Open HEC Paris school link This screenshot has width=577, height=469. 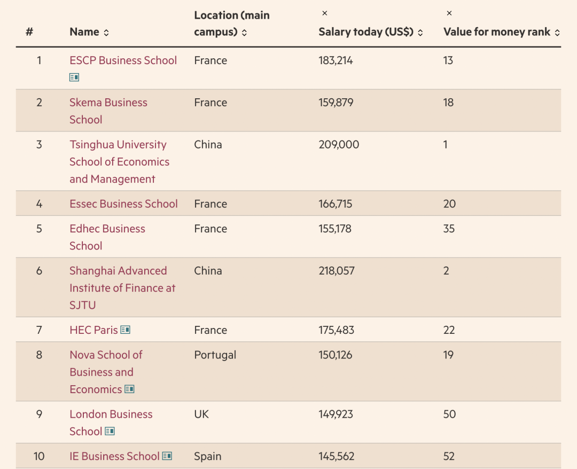[x=93, y=330]
